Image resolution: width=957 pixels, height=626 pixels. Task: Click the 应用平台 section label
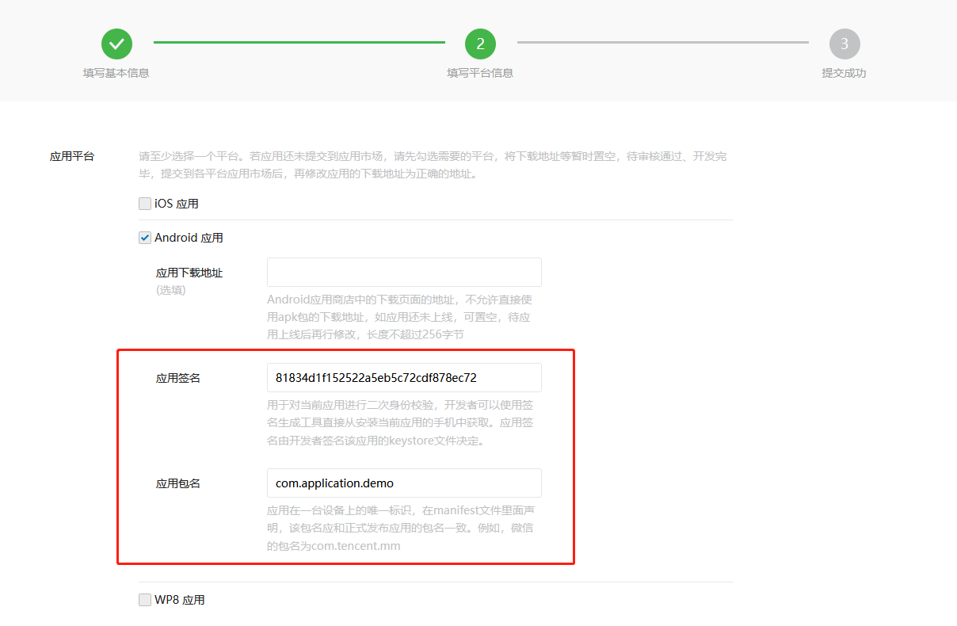pyautogui.click(x=72, y=156)
